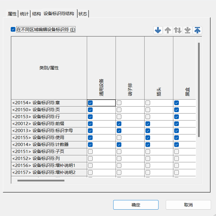This screenshot has width=216, height=216.
Task: Disable 在不同区域编辑设备标识符 checkbox
Action: pyautogui.click(x=13, y=29)
